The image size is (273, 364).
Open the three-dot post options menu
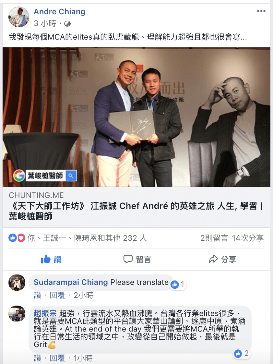(x=261, y=11)
